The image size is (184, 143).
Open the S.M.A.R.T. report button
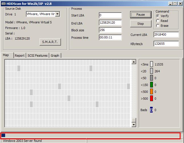tap(50, 42)
